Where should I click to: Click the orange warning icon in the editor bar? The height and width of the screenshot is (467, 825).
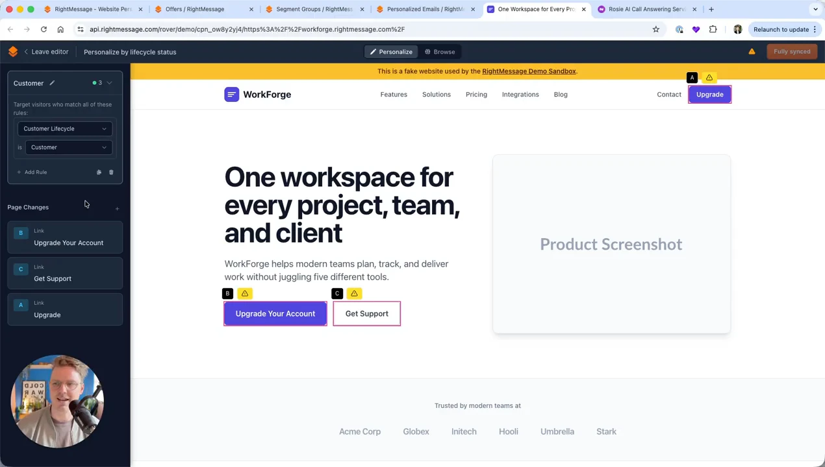752,51
